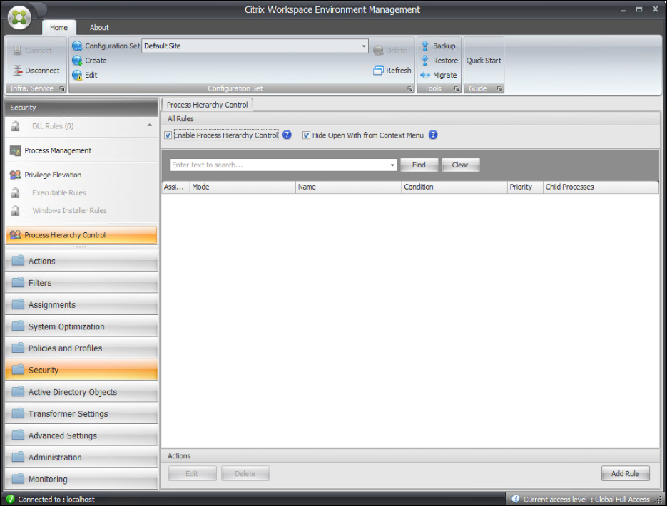The image size is (667, 506).
Task: Sort by the Assi... column header
Action: coord(175,187)
